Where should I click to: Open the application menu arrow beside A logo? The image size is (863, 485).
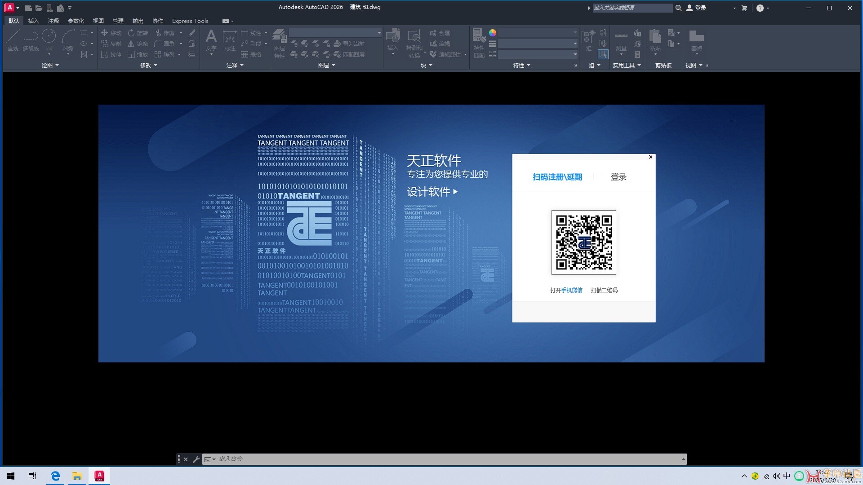click(18, 8)
